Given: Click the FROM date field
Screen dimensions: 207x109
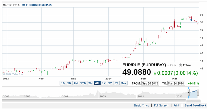Looking at the screenshot, I should 150,83.
